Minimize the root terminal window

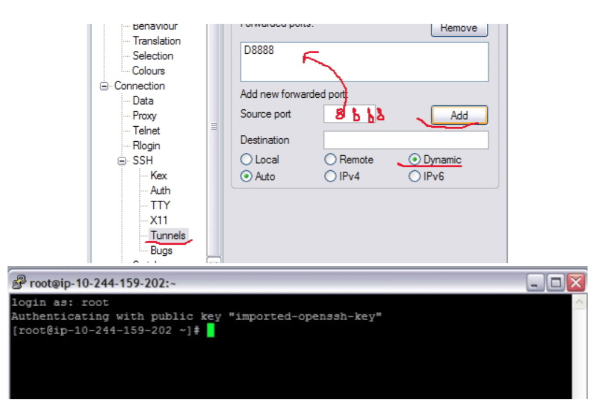(536, 283)
